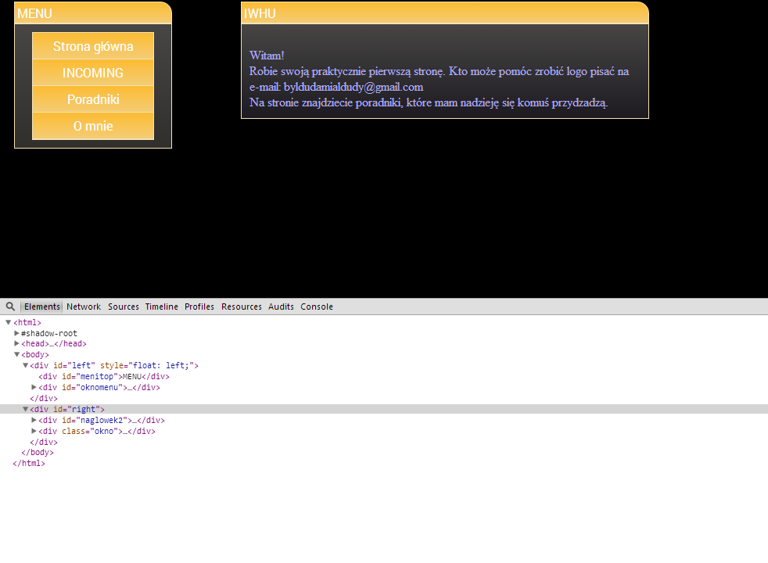Expand the div class="okno" node
768x563 pixels.
(34, 431)
